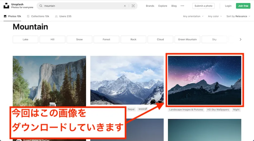Click the Join free button

pyautogui.click(x=243, y=6)
